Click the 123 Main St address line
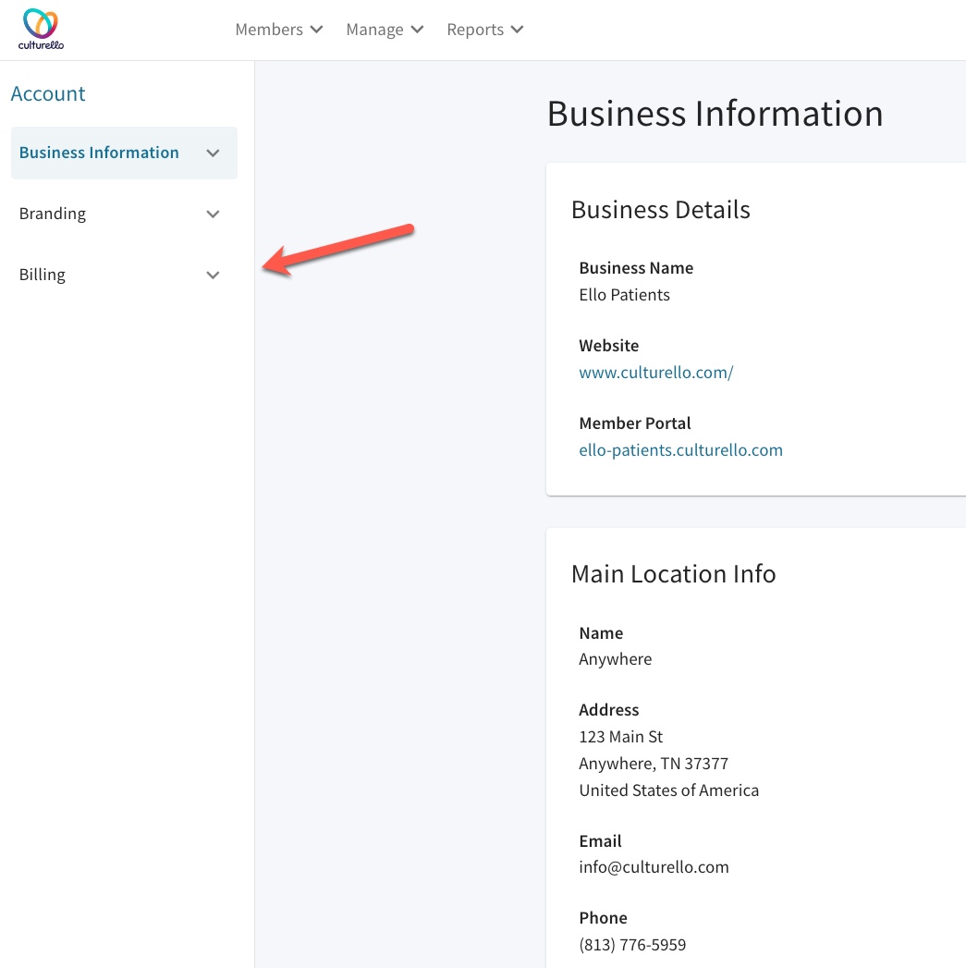Viewport: 966px width, 968px height. tap(621, 737)
